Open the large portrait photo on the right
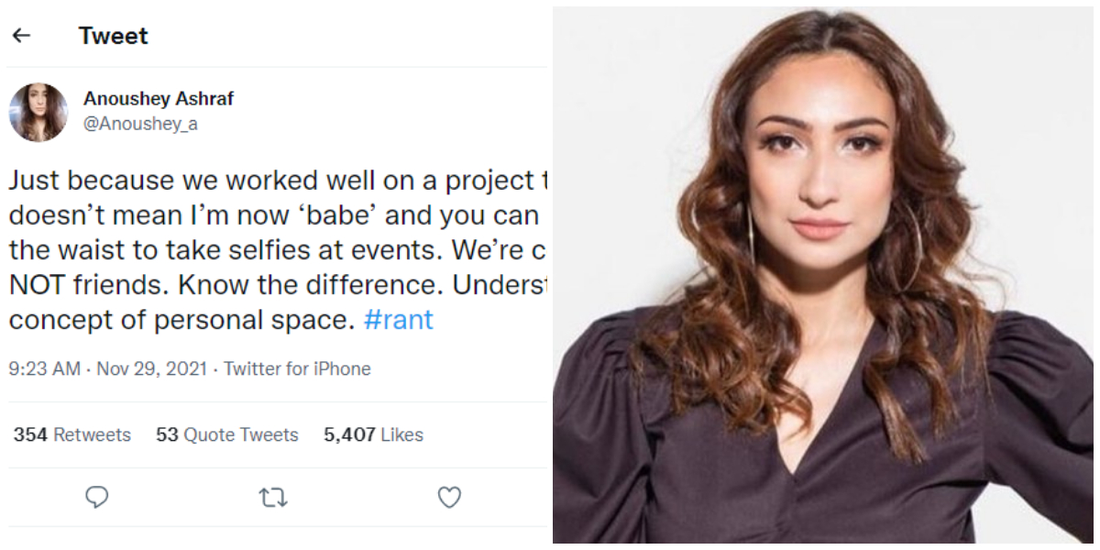This screenshot has height=550, width=1100. tap(825, 275)
